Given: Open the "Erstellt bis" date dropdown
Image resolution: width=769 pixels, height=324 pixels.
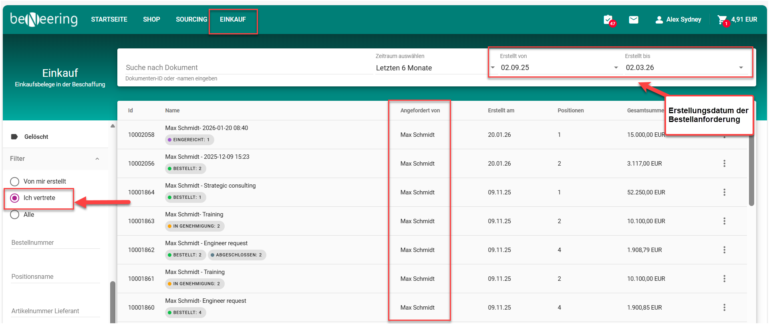Looking at the screenshot, I should [741, 68].
